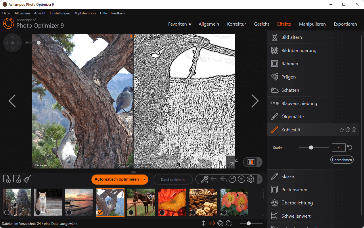Click the single undo arrow icon
364x228 pixels.
(214, 179)
